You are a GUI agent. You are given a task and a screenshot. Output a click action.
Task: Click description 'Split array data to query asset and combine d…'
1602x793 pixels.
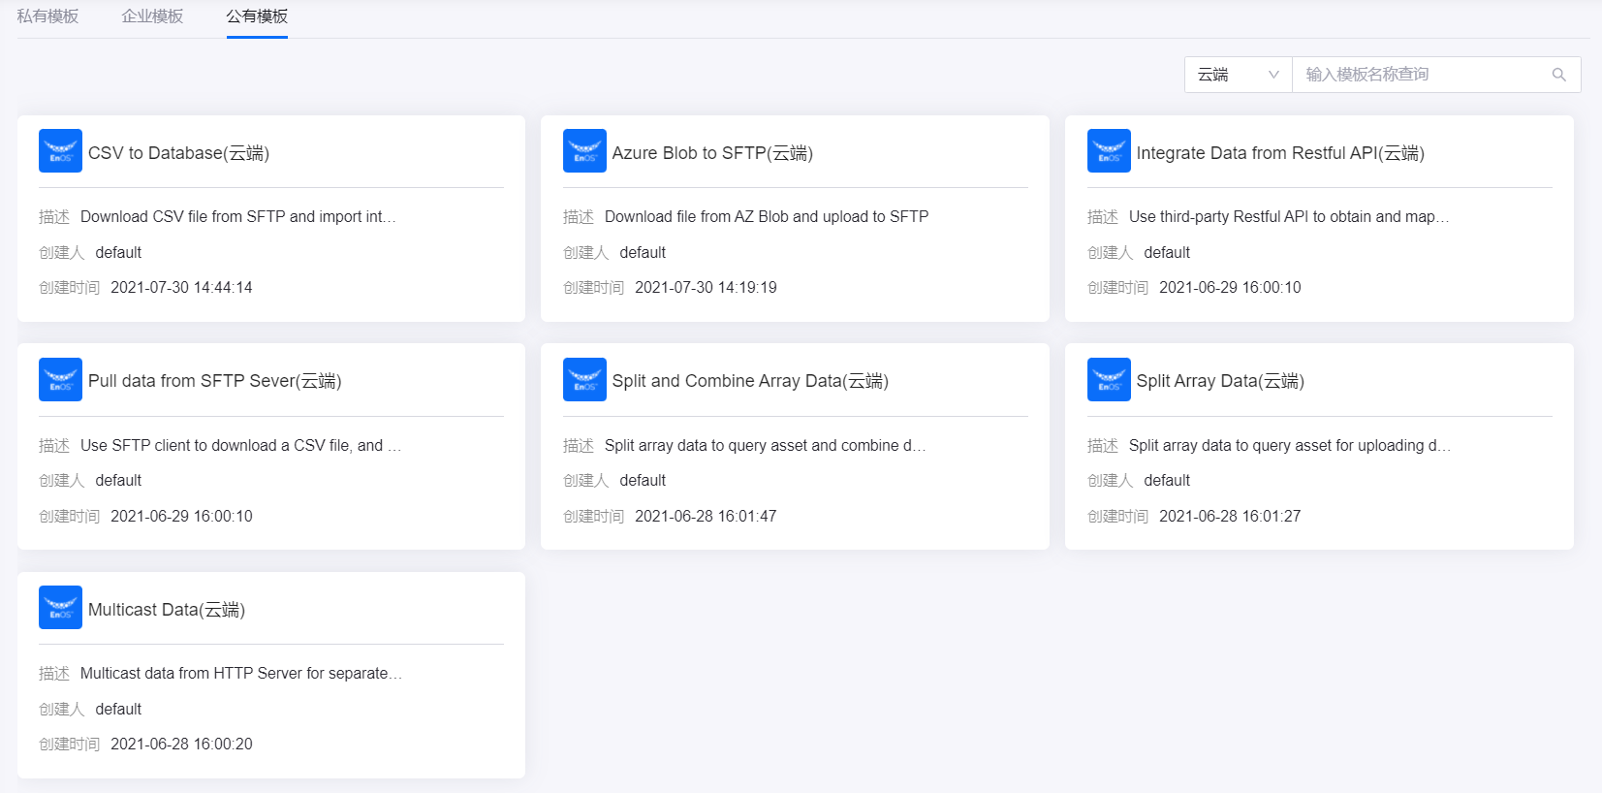point(766,446)
